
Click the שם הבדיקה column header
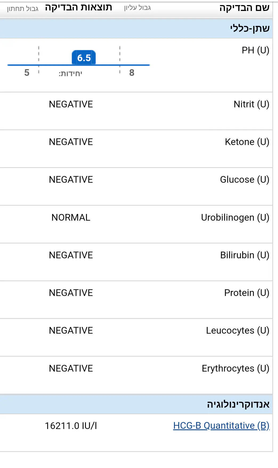[x=244, y=8]
